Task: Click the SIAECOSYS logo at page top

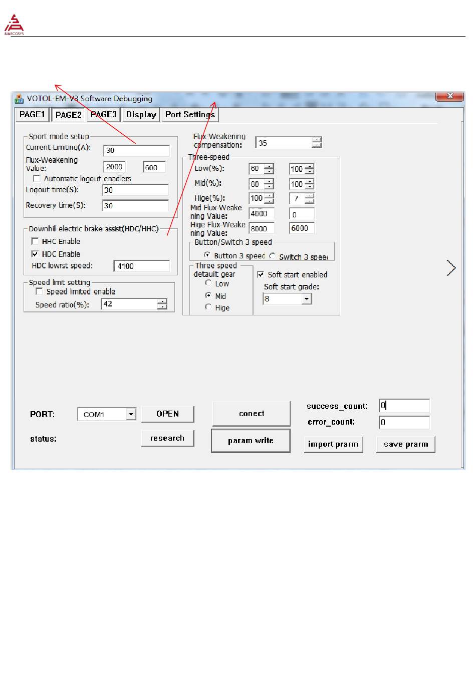Action: pyautogui.click(x=14, y=25)
